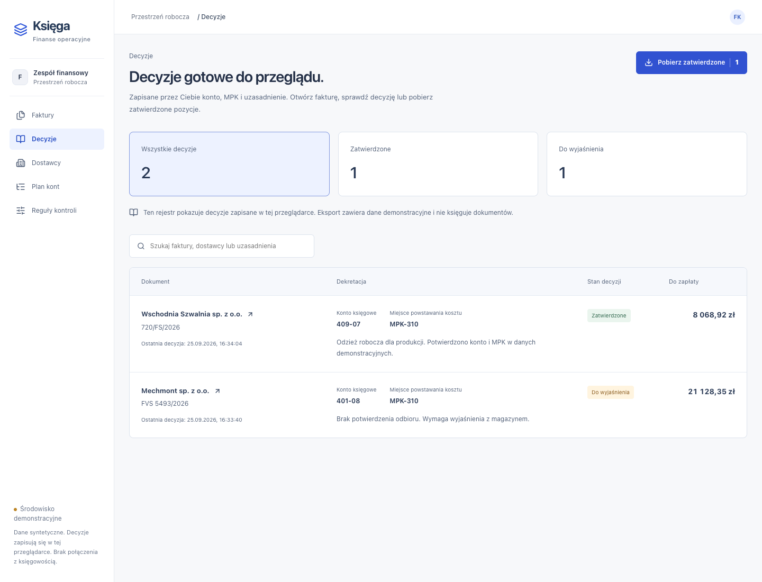This screenshot has height=582, width=762.
Task: Click the Dostawcy building icon
Action: tap(21, 163)
